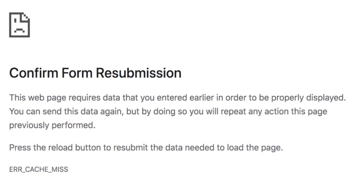
Task: Click the folded corner of the page icon
Action: [26, 16]
